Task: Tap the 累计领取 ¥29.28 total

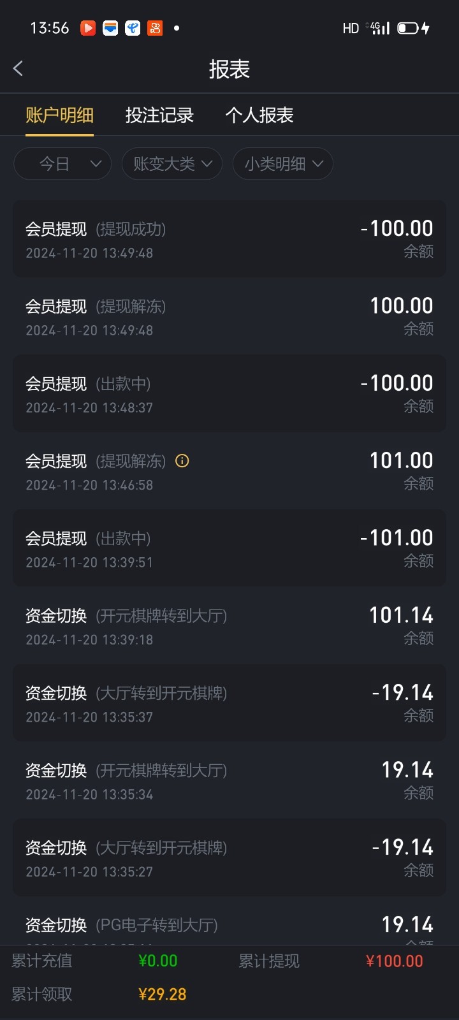Action: 162,994
